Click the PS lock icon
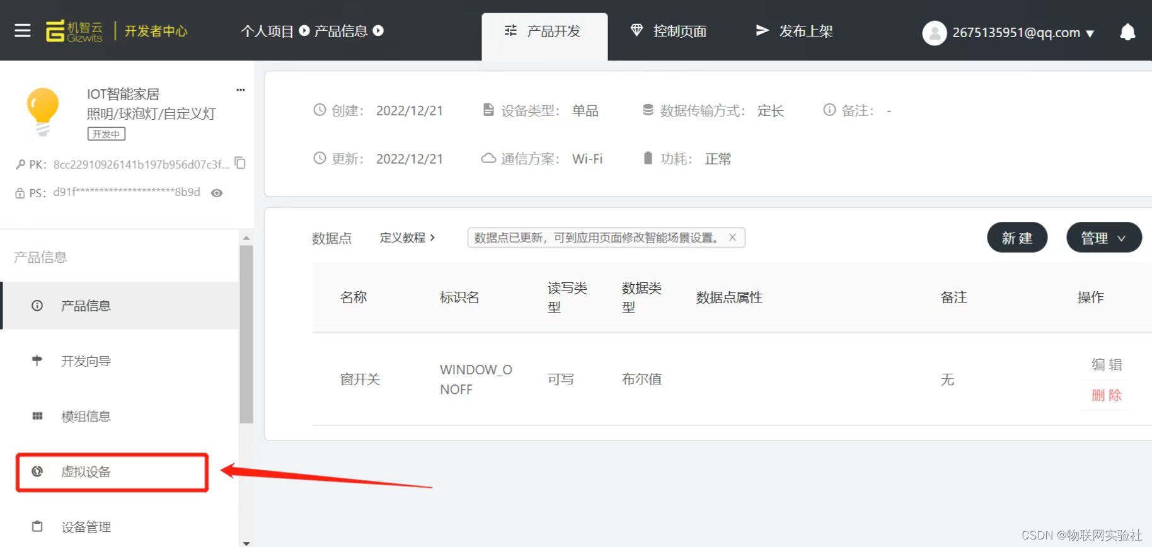The image size is (1152, 547). (20, 193)
